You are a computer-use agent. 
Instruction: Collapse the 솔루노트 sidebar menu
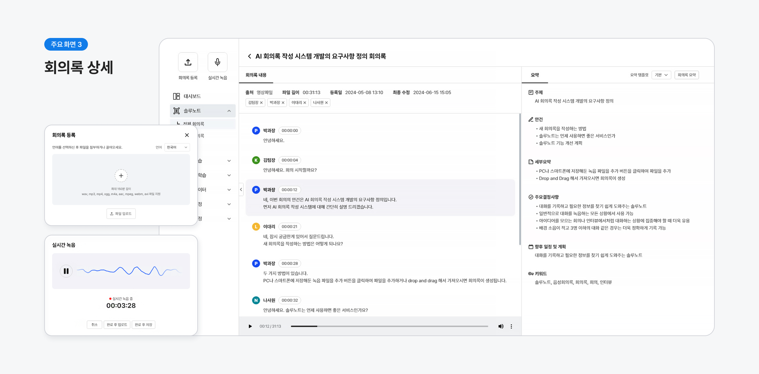pyautogui.click(x=229, y=111)
